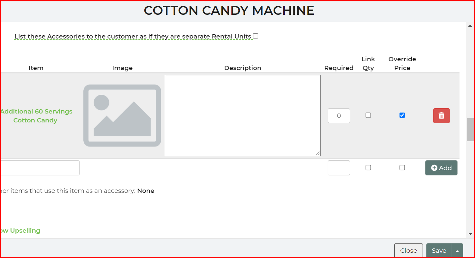Click into the Description text area

(x=243, y=116)
